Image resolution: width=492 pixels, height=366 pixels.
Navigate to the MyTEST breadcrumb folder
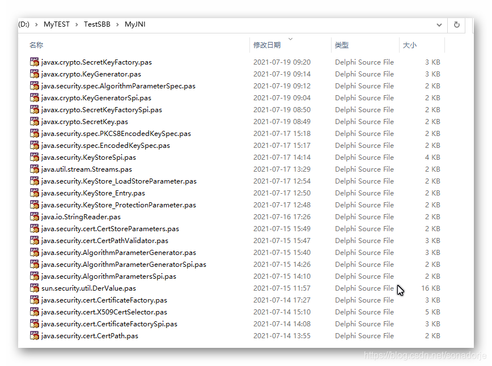point(57,24)
